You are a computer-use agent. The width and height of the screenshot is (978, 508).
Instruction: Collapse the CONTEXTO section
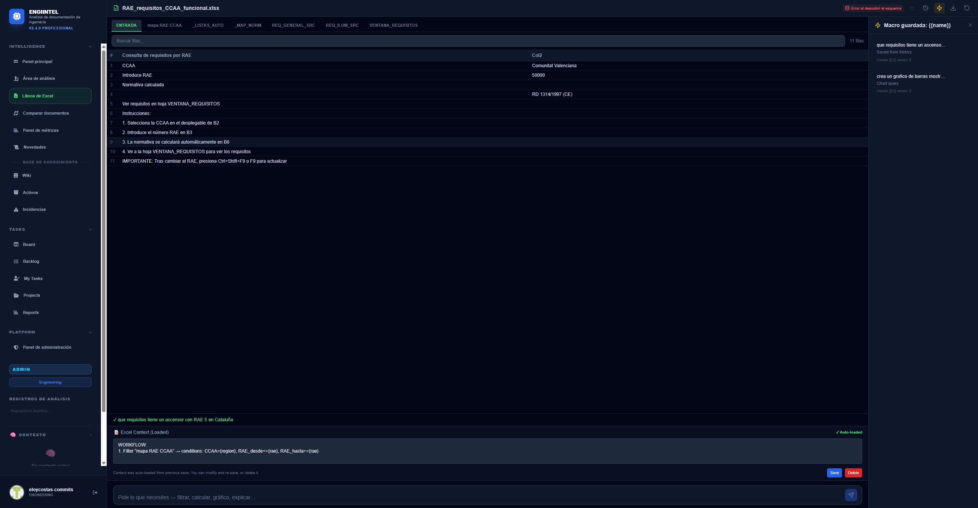tap(91, 435)
